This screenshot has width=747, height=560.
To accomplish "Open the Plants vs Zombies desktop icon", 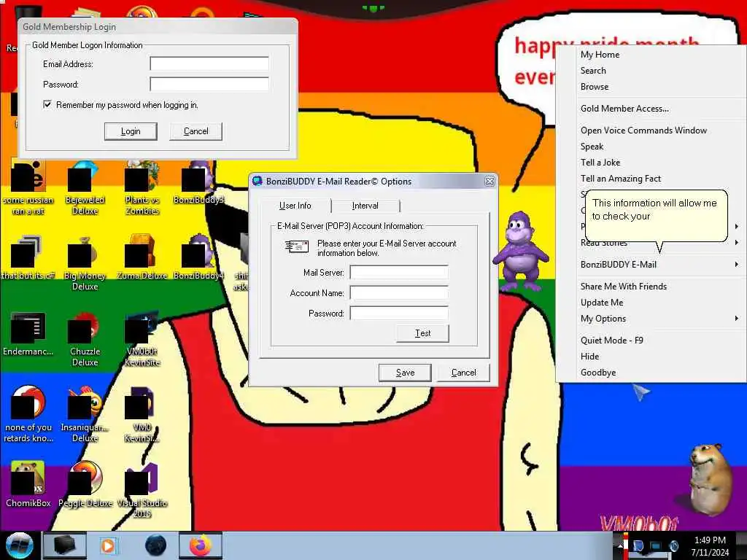I will (x=142, y=188).
